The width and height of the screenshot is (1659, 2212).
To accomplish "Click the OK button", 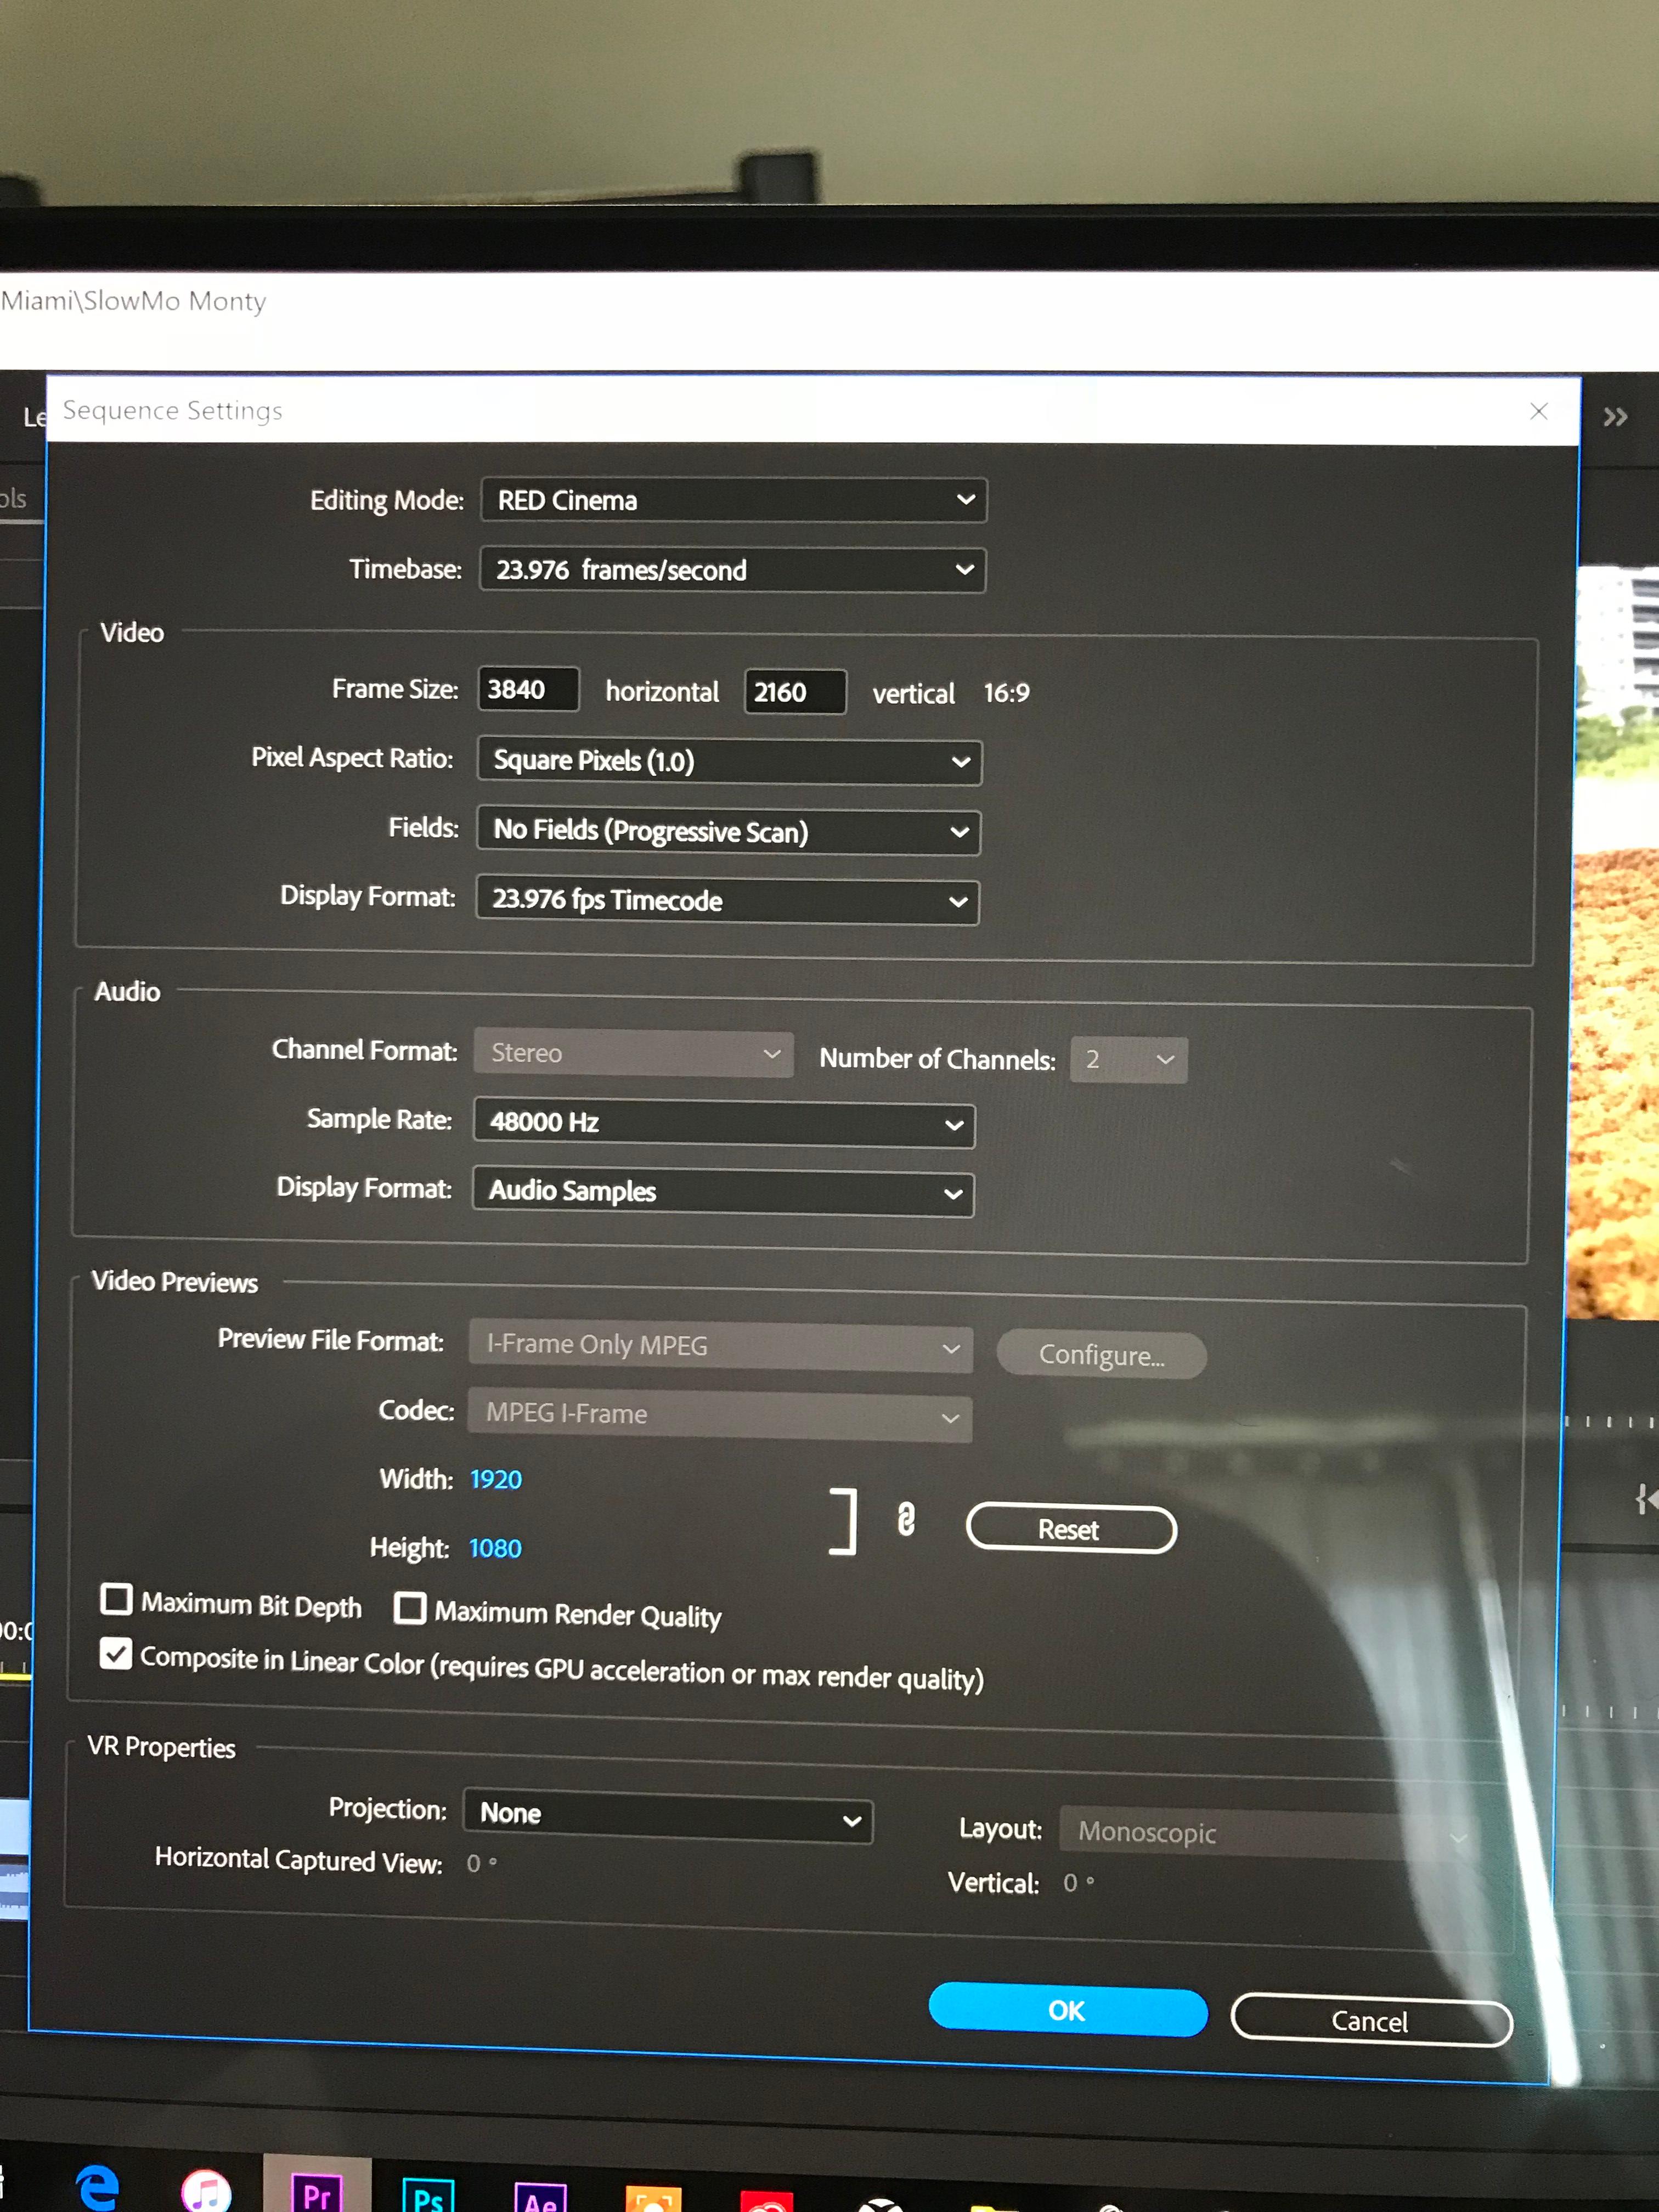I will [x=1068, y=2010].
